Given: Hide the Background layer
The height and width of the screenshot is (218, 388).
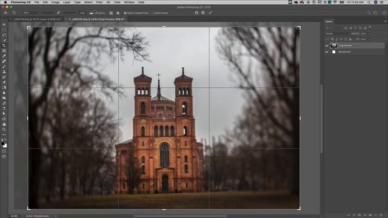Looking at the screenshot, I should pos(327,52).
